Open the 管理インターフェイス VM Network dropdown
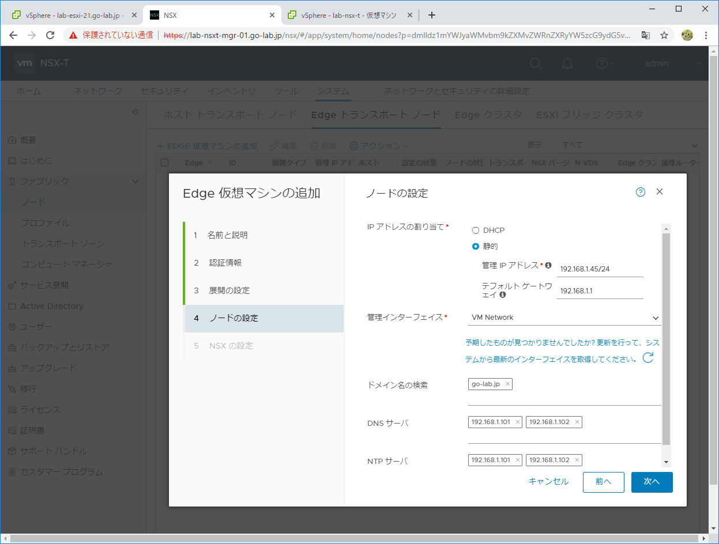Image resolution: width=719 pixels, height=544 pixels. [564, 318]
